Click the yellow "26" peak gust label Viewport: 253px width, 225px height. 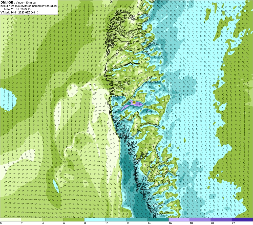tap(134, 102)
